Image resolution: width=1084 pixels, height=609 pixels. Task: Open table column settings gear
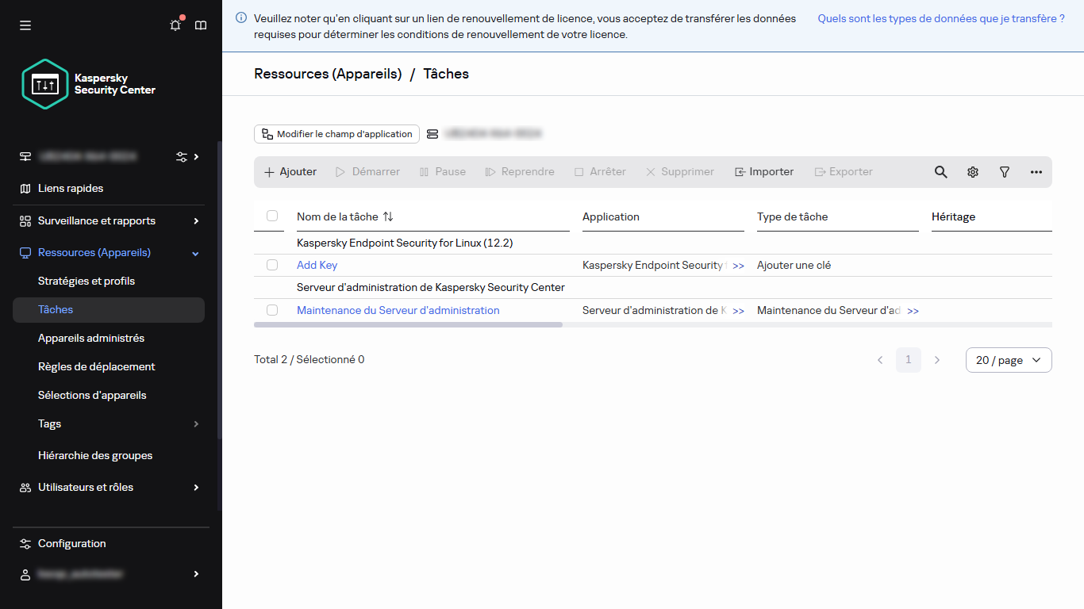point(973,172)
